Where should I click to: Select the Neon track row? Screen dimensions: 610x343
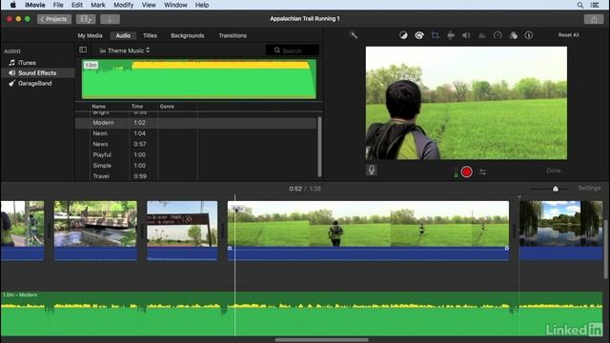(195, 133)
